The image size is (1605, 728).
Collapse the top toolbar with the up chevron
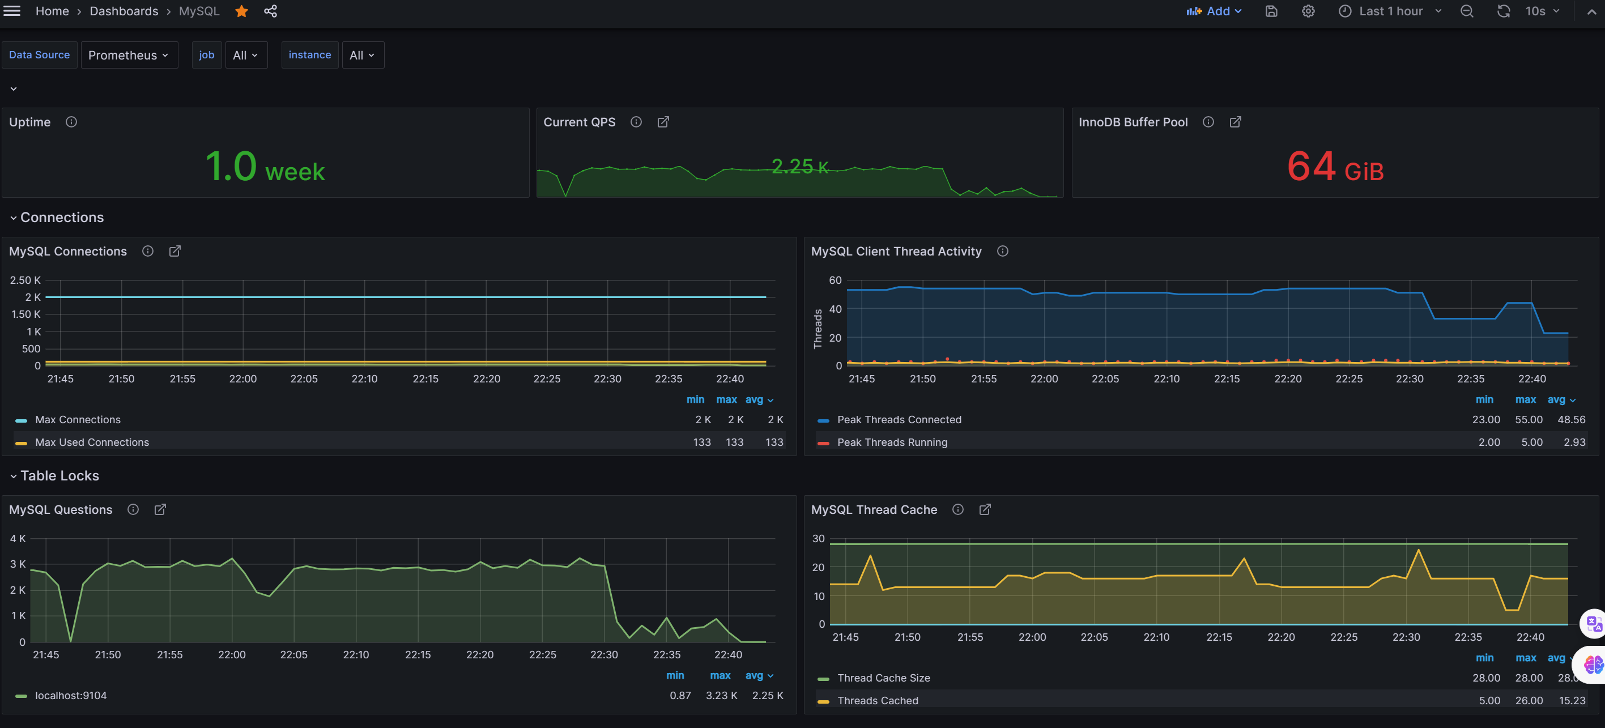pos(1591,11)
